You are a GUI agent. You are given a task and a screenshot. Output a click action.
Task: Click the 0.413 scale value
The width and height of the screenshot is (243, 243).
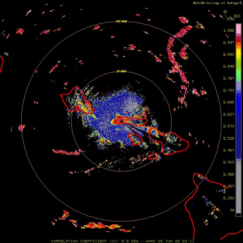point(229,162)
